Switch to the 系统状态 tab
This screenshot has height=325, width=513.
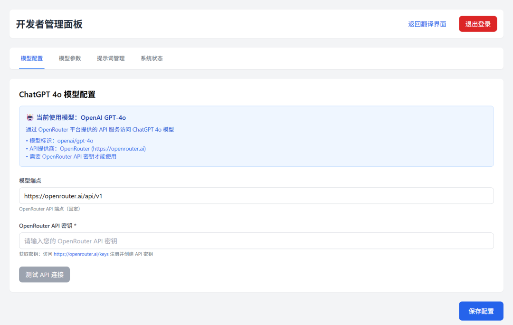coord(152,58)
